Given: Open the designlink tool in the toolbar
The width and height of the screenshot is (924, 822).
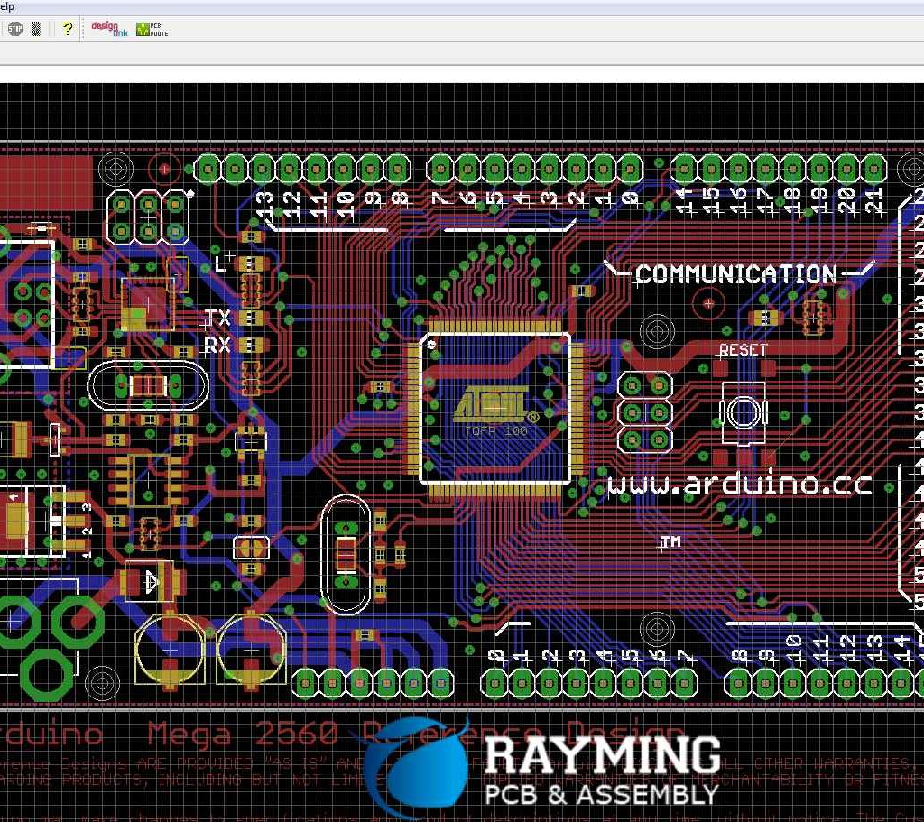Looking at the screenshot, I should tap(109, 28).
